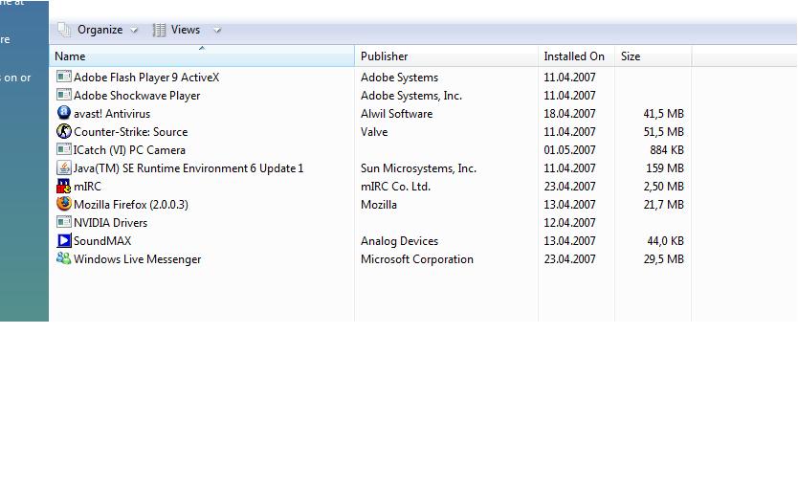
Task: Open the Organize dropdown arrow
Action: pyautogui.click(x=134, y=31)
